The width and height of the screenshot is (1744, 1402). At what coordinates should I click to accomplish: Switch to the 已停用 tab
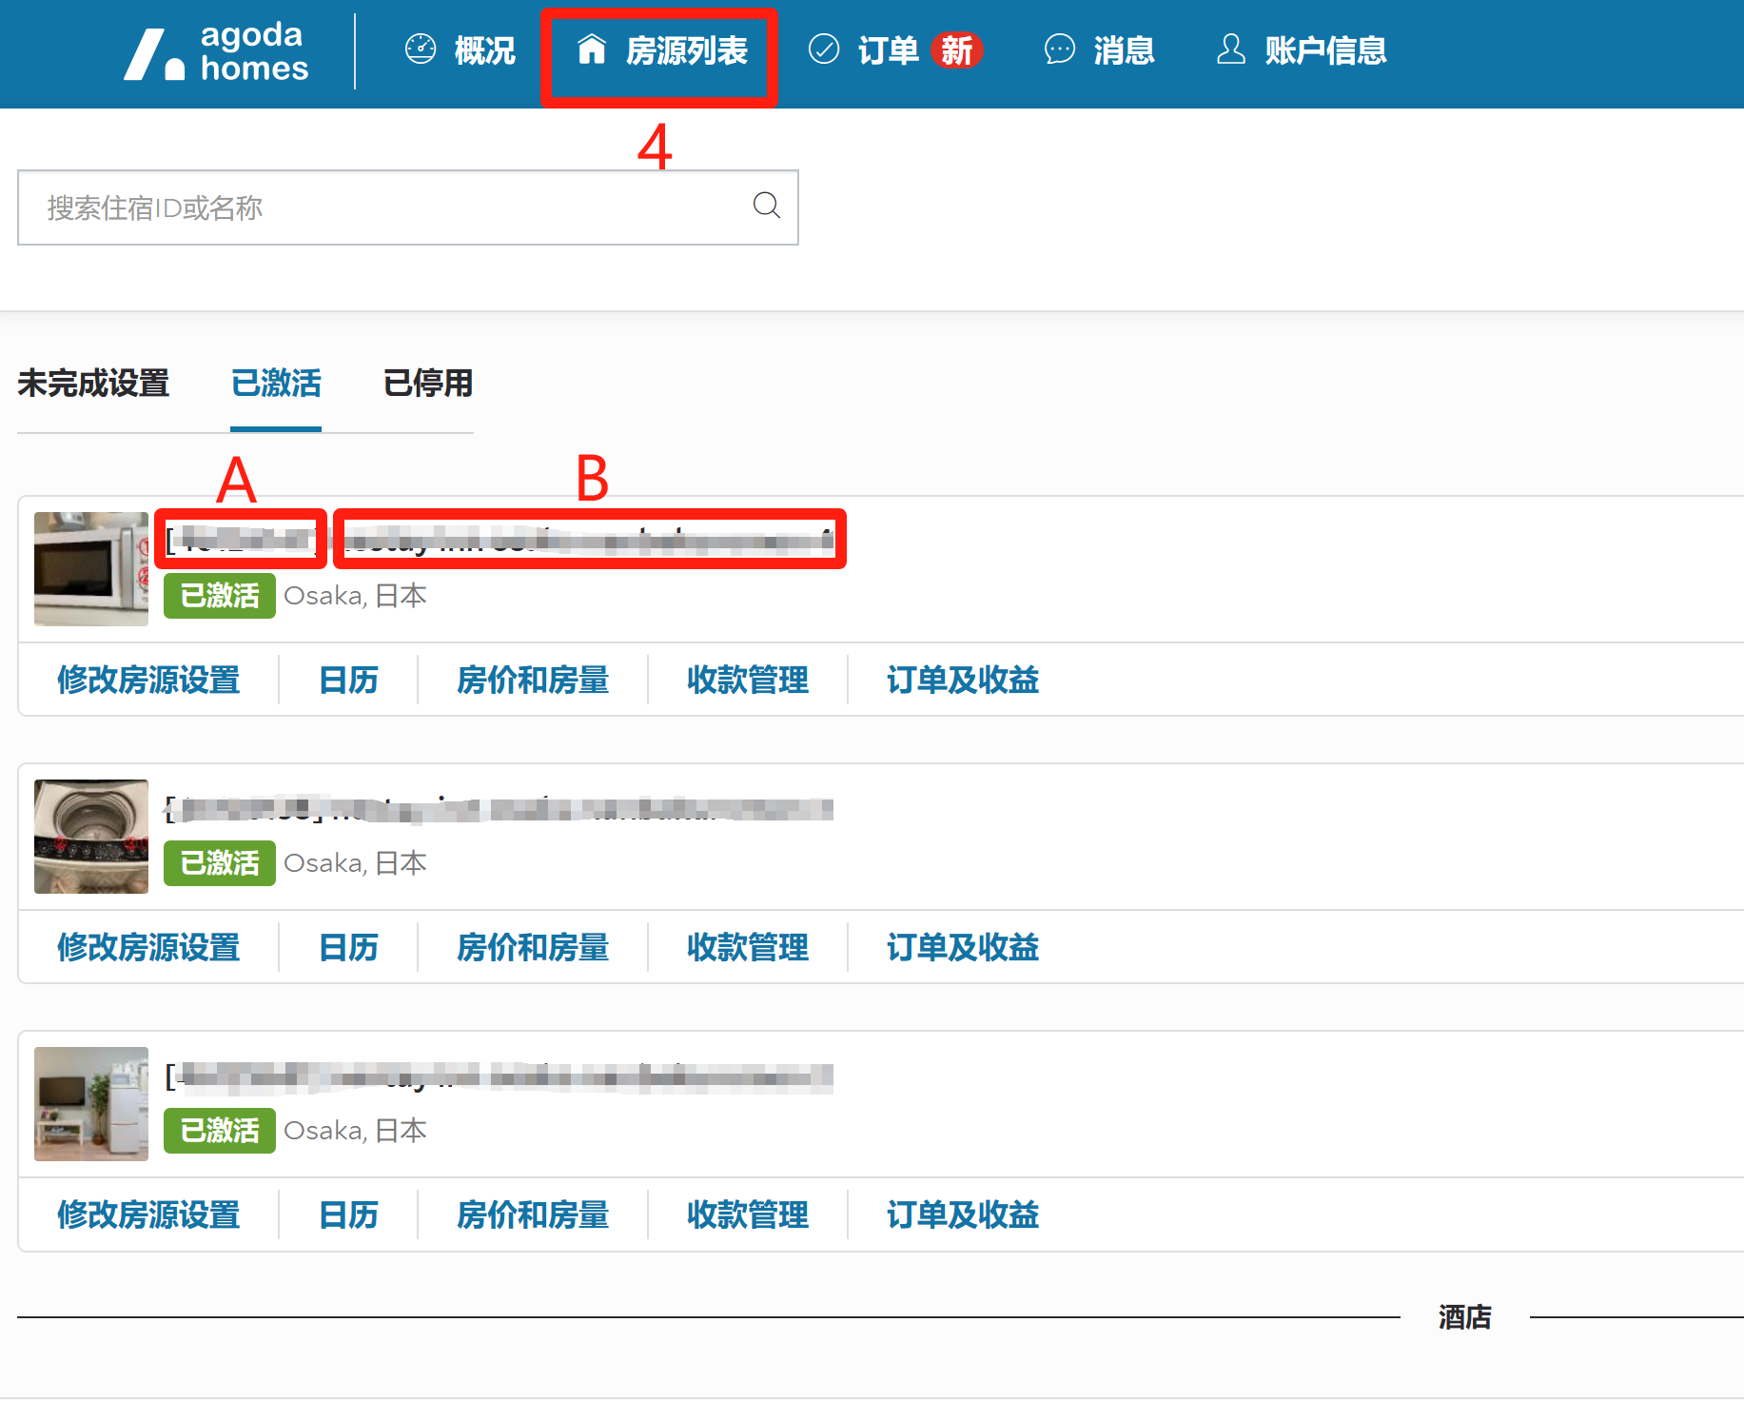428,383
